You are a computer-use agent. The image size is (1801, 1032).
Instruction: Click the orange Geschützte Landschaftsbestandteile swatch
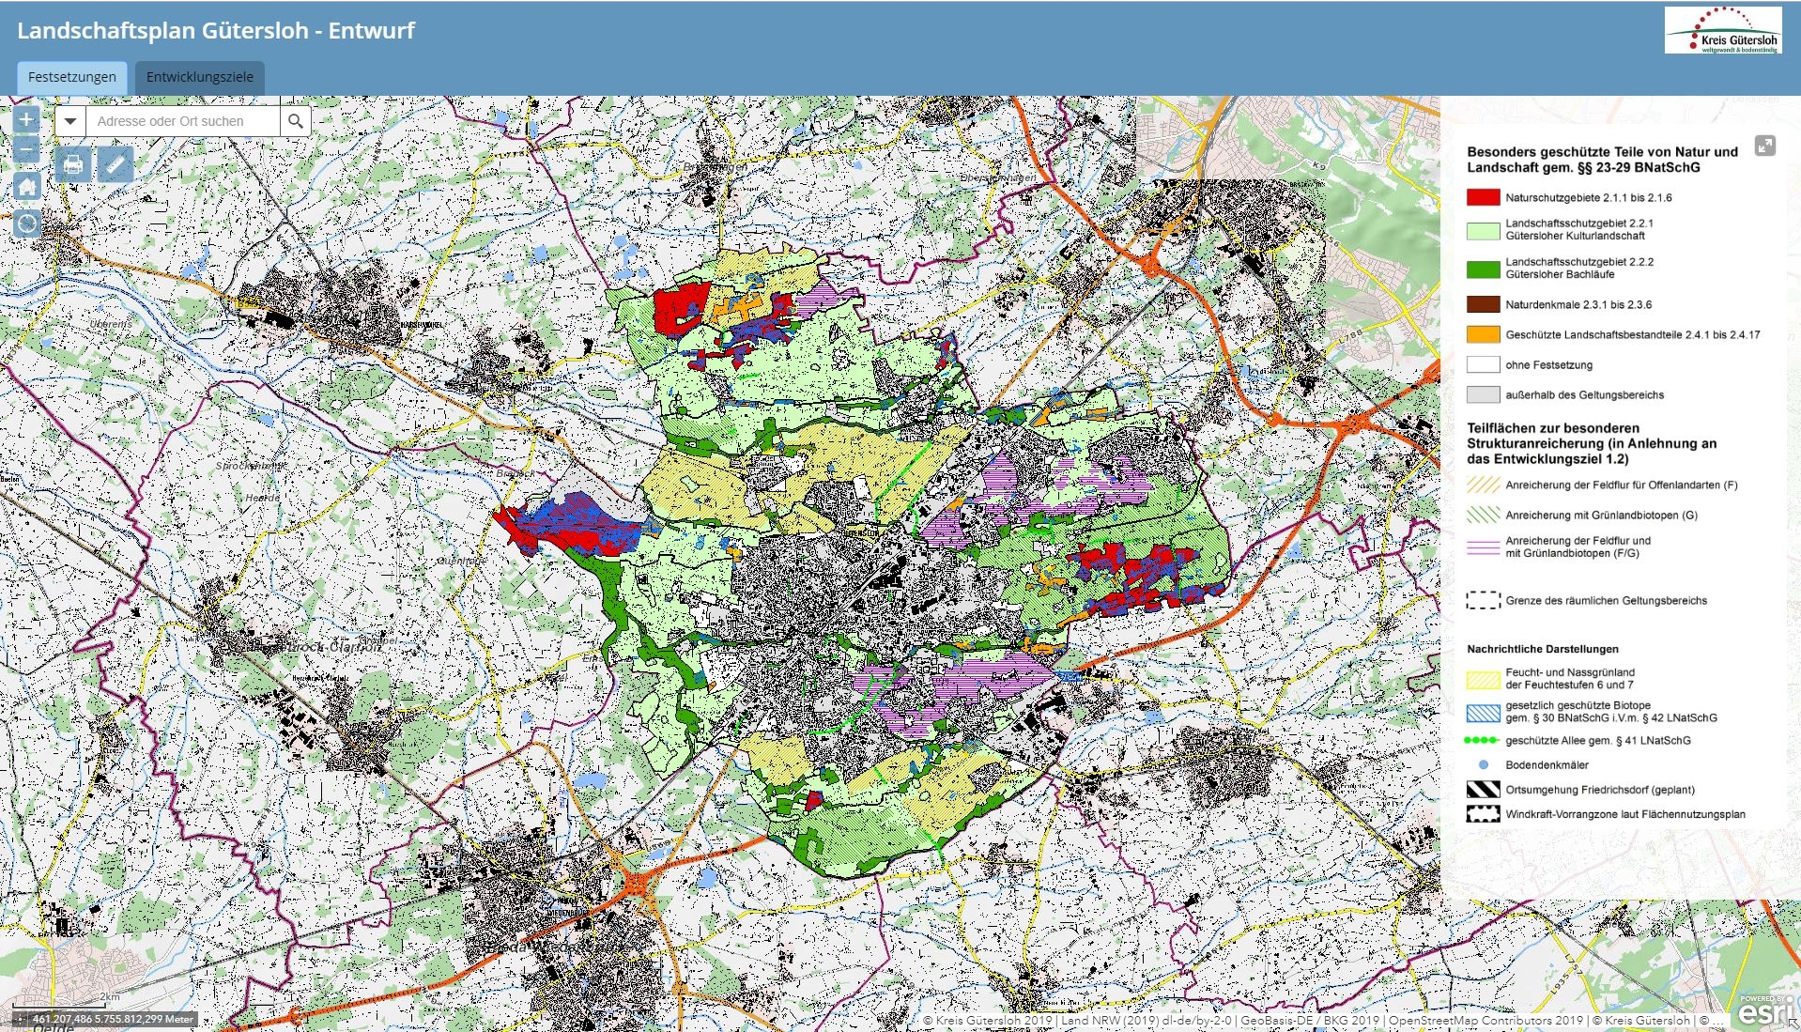[x=1483, y=334]
